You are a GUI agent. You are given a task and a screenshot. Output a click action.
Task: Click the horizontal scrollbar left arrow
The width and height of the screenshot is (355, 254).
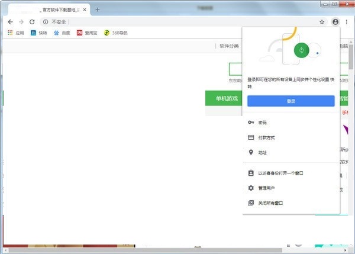(x=5, y=250)
